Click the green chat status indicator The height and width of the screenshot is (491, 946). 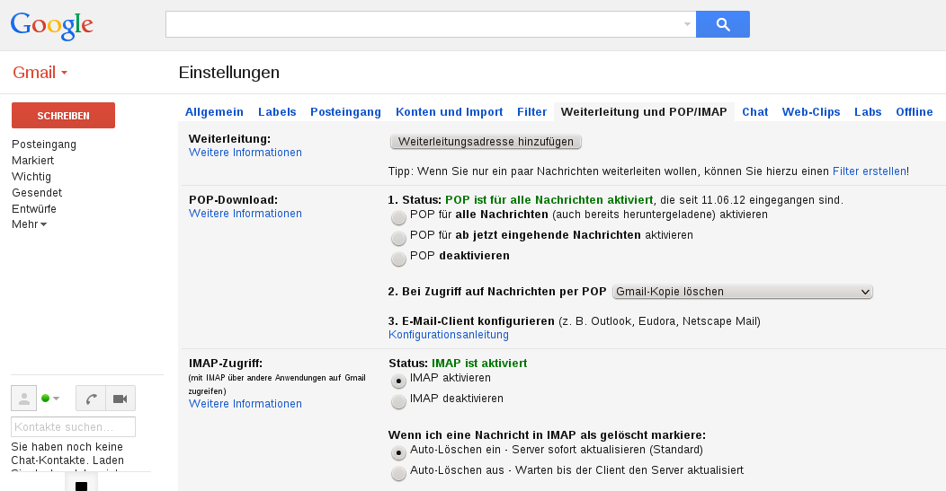coord(46,399)
